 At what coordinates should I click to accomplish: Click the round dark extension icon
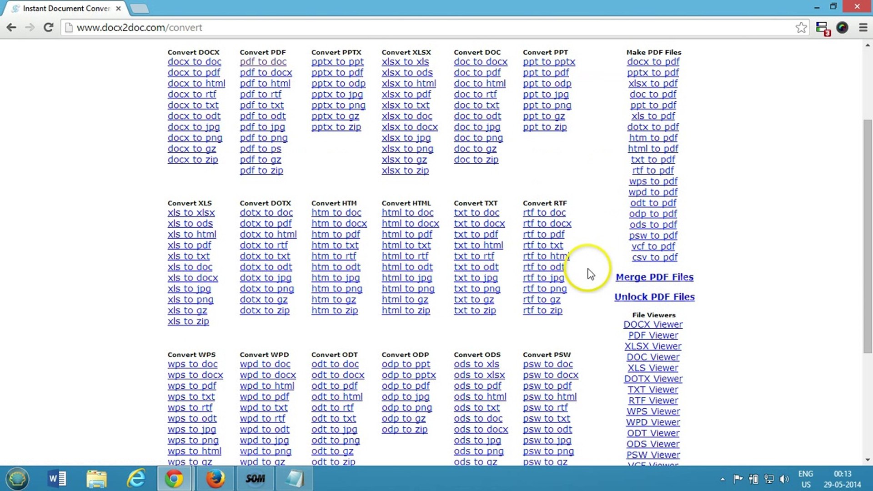pos(842,27)
